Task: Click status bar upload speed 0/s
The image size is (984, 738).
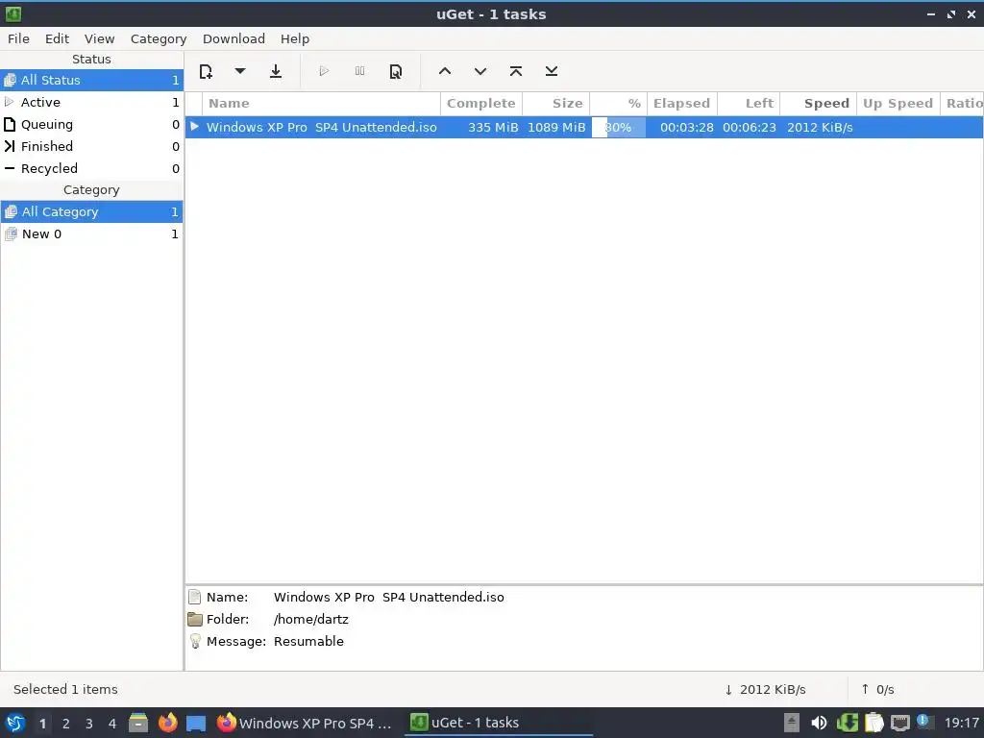Action: coord(877,690)
